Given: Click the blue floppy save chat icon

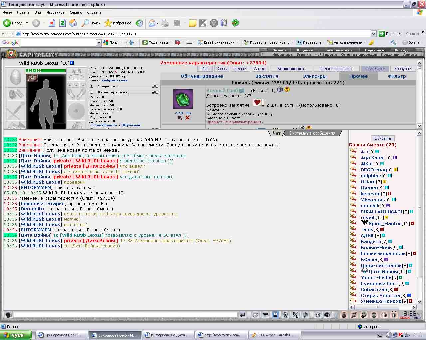Looking at the screenshot, I should [x=275, y=315].
